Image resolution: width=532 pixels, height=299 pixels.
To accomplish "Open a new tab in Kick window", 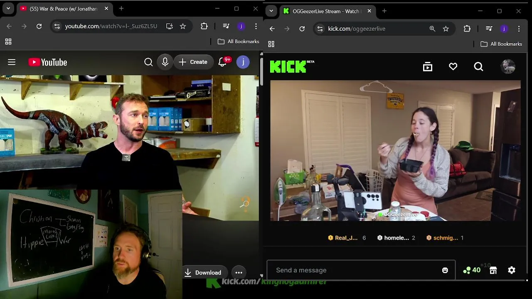I will coord(384,11).
